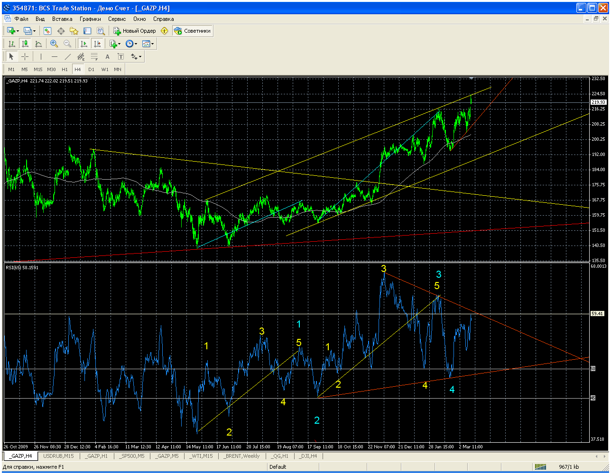Select the Fibonacci retracement tool
The image size is (611, 473).
(x=94, y=56)
